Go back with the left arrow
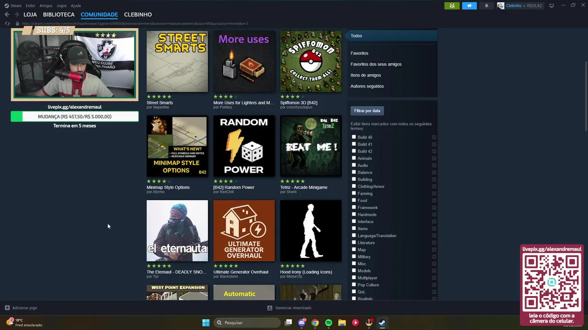 pos(7,15)
